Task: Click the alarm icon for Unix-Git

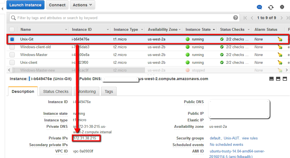Action: click(280, 39)
